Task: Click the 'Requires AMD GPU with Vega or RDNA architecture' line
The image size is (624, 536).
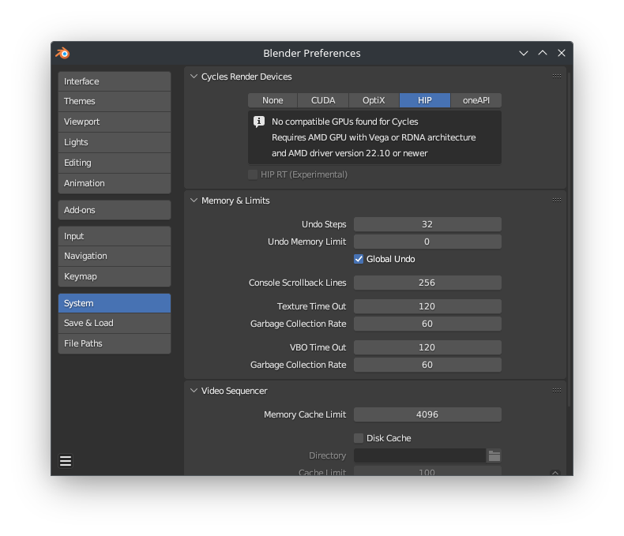Action: coord(374,137)
